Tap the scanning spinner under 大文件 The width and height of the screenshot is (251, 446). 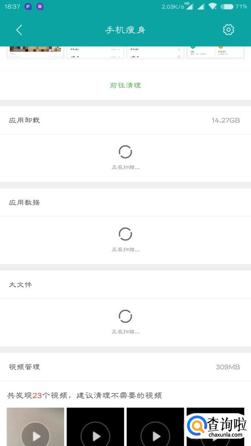pyautogui.click(x=125, y=316)
